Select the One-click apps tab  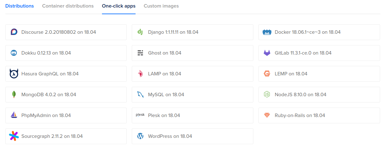(119, 6)
